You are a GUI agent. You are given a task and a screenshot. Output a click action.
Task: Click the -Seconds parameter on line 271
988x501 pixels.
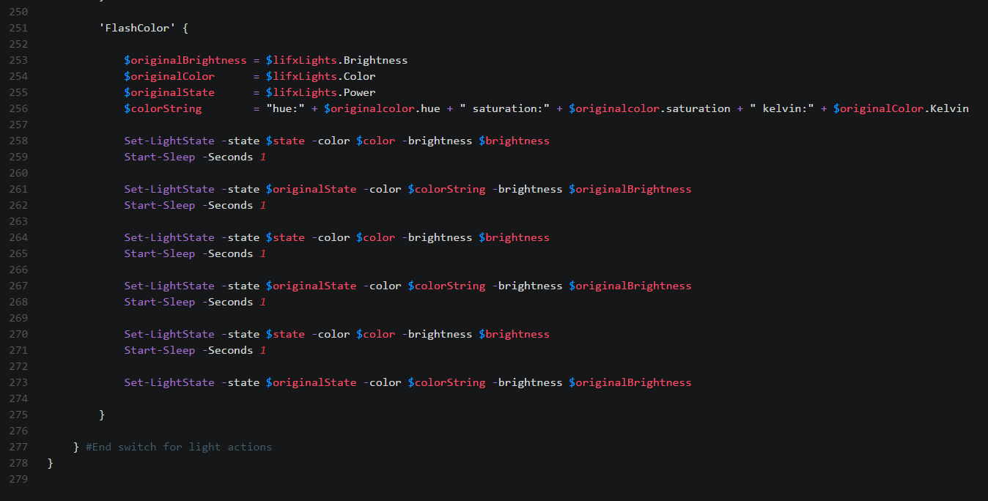(227, 350)
